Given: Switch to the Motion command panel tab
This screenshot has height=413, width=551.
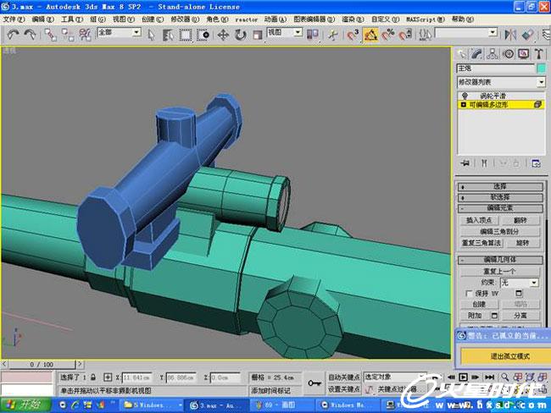Looking at the screenshot, I should (x=508, y=54).
